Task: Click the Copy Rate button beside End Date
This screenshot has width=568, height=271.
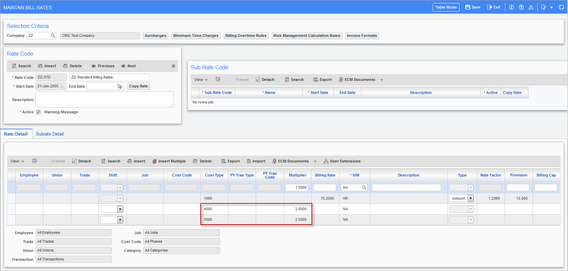Action: point(138,86)
